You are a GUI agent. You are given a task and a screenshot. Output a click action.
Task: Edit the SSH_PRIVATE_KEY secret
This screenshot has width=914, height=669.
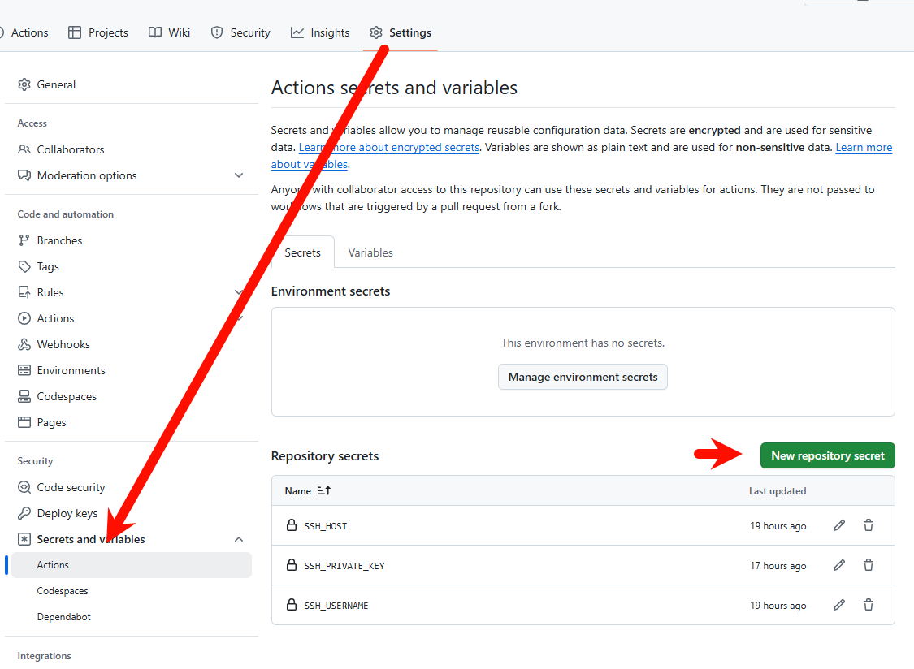pos(838,565)
